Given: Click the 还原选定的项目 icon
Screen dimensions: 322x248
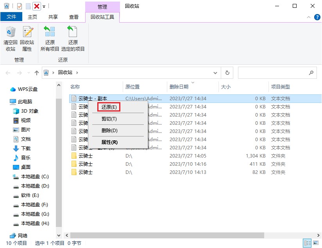Looking at the screenshot, I should point(73,38).
